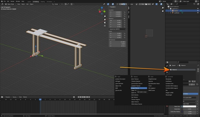Toggle visibility of Collection 1

pyautogui.click(x=198, y=8)
